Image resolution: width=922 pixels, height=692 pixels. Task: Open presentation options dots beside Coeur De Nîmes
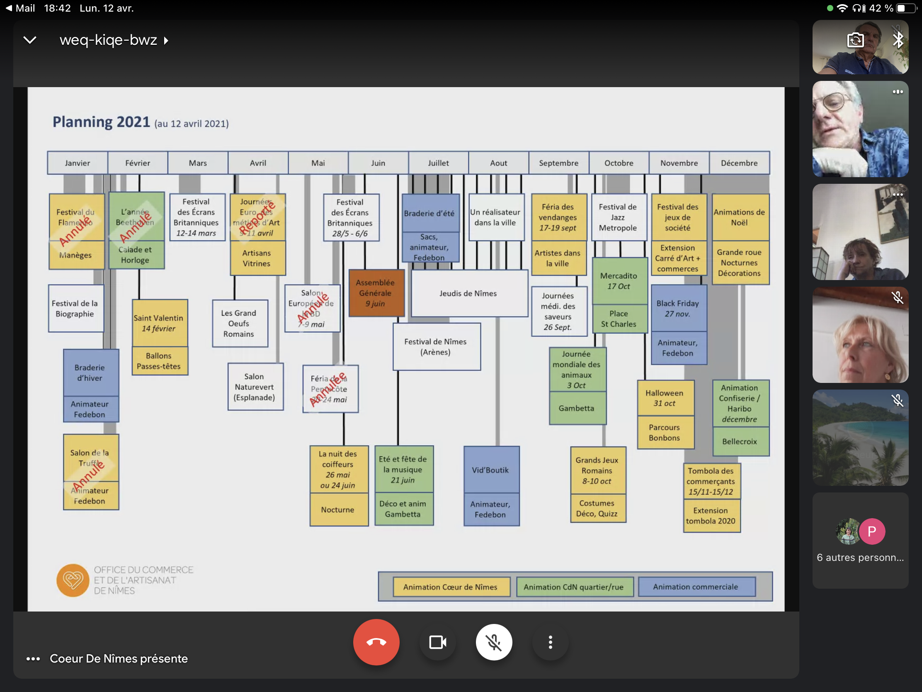(x=33, y=659)
